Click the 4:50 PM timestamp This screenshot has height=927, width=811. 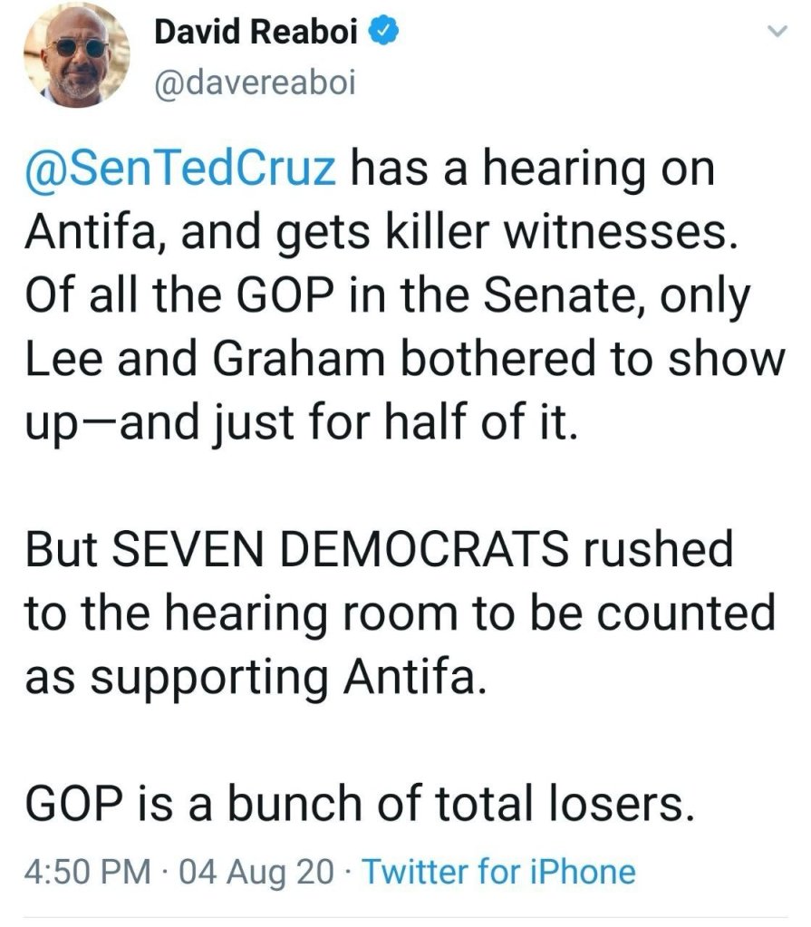coord(84,872)
